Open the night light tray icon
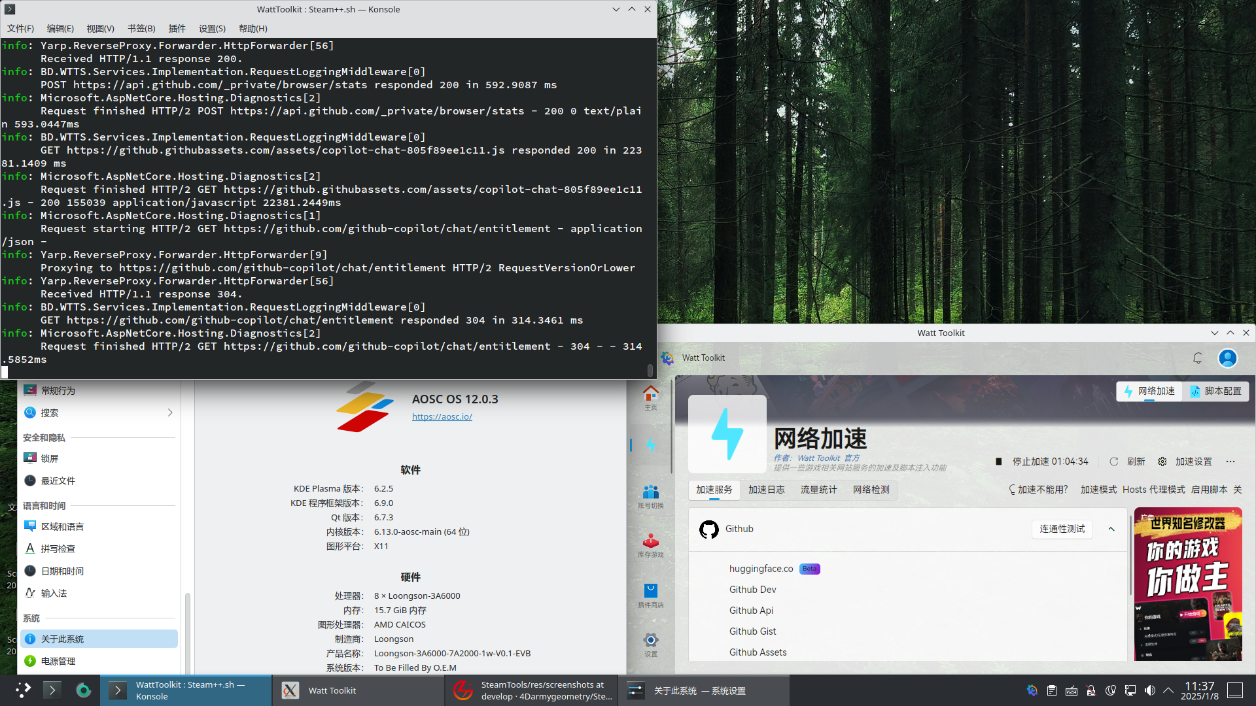The image size is (1256, 706). [x=1111, y=690]
